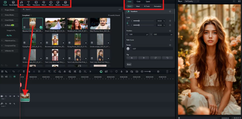Viewport: 242px width, 119px height.
Task: Open the more tools arrow in timeline toolbar
Action: pos(90,71)
